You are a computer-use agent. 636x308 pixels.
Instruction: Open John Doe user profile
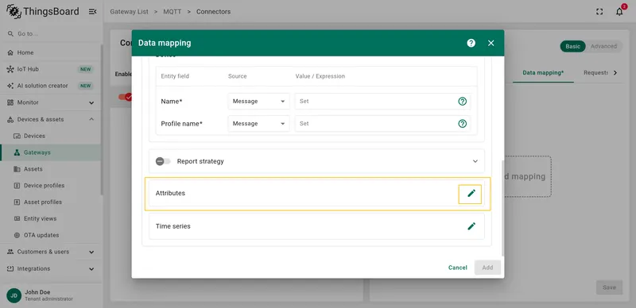click(x=41, y=295)
